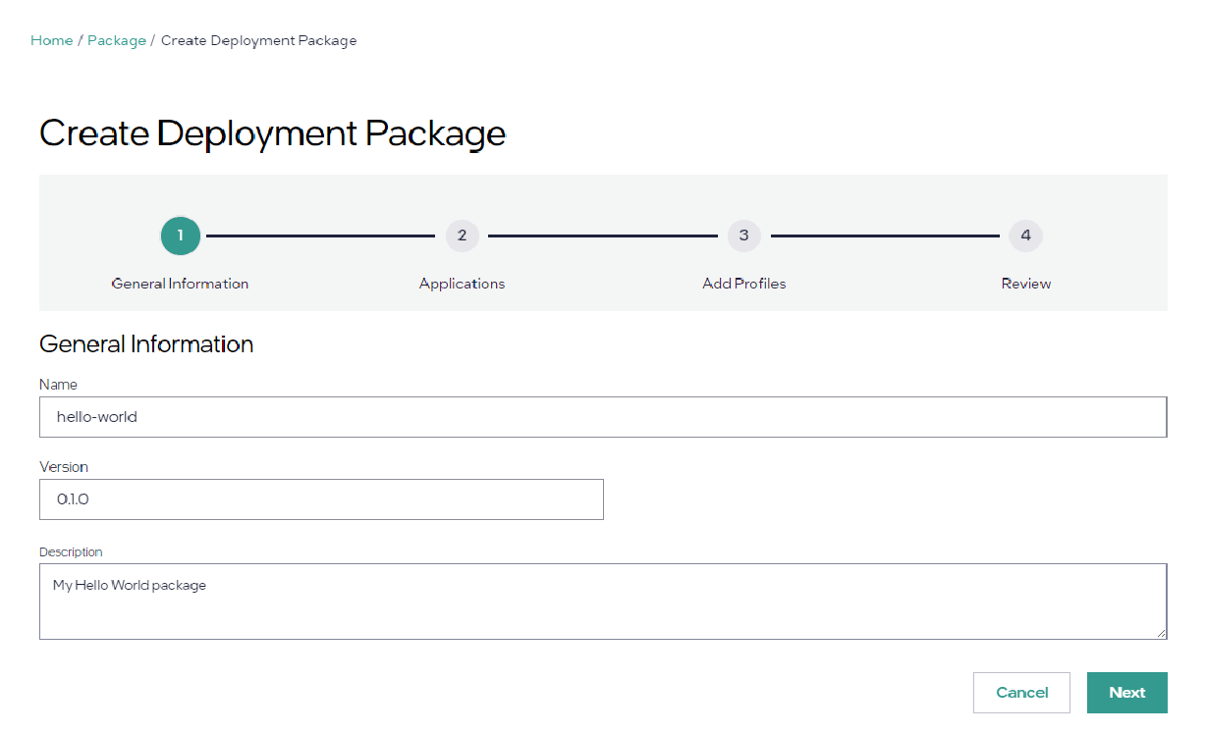Viewport: 1206px width, 733px height.
Task: Click into the Version field showing 0.1.0
Action: pos(321,499)
